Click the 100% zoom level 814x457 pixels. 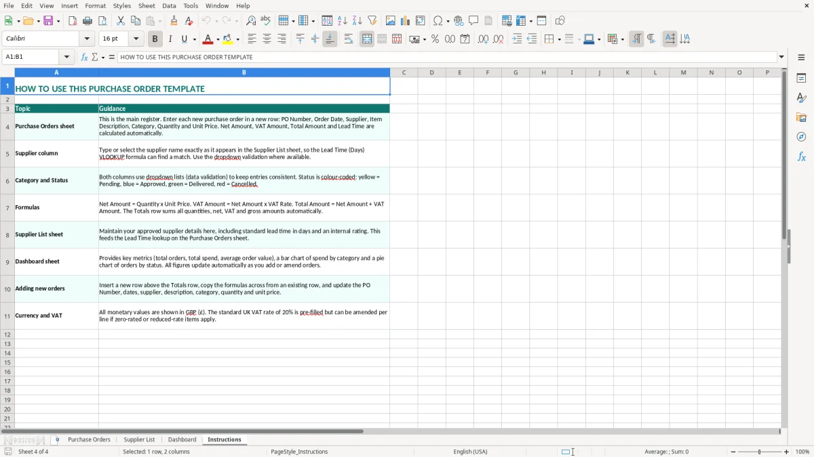tap(802, 452)
